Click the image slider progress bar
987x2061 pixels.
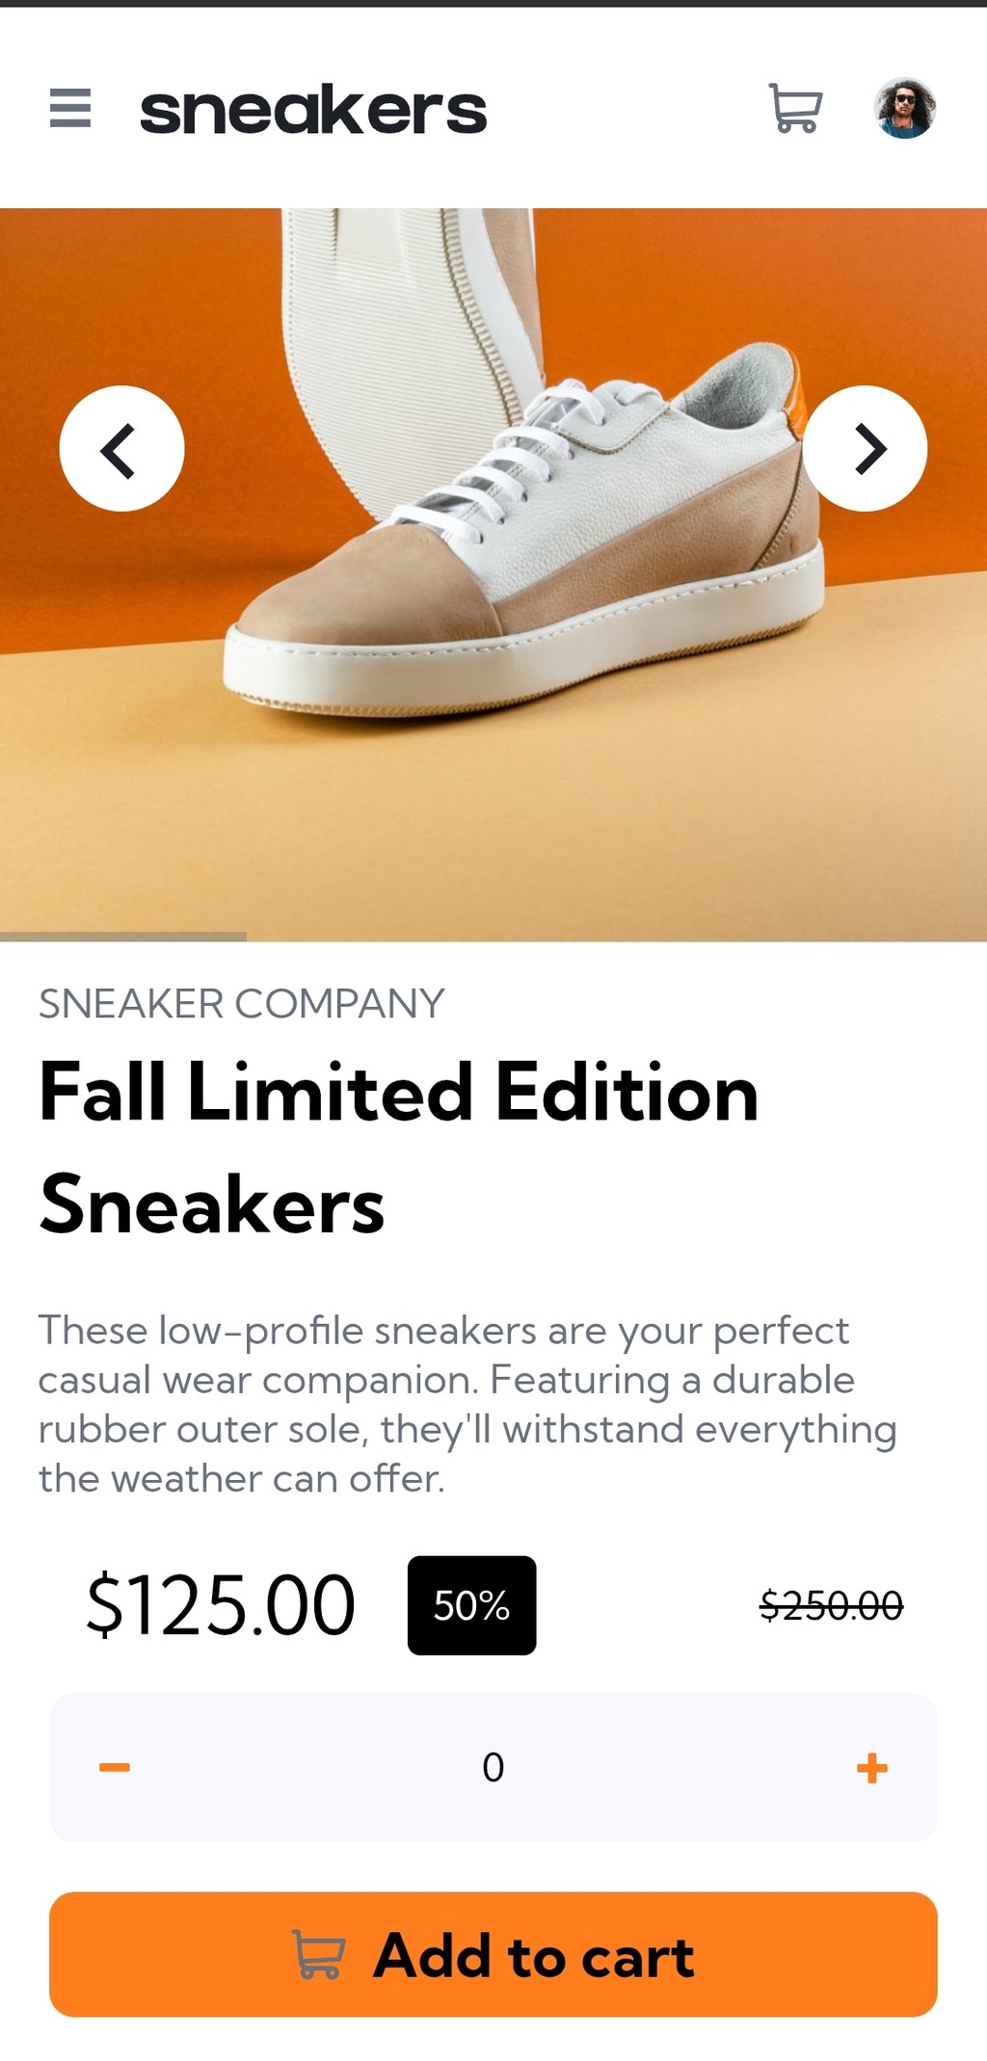(123, 937)
